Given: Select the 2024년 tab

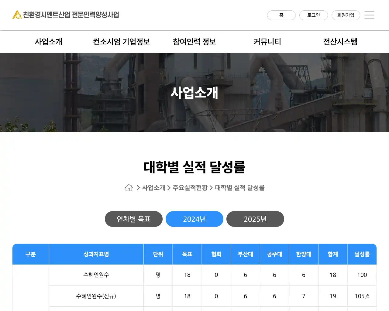Looking at the screenshot, I should (194, 219).
